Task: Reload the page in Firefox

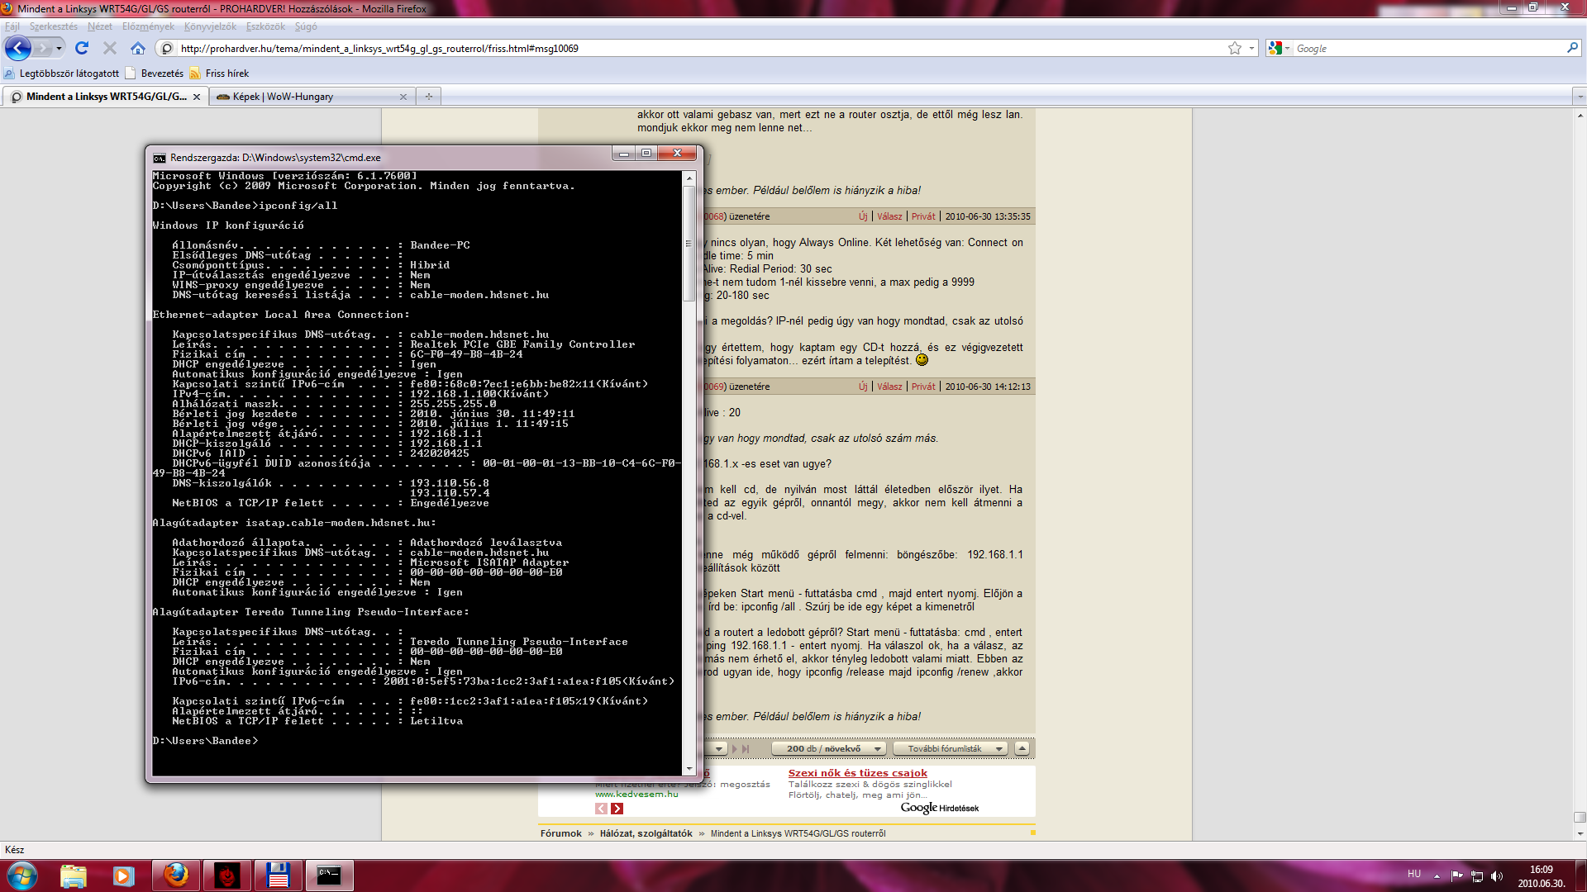Action: pyautogui.click(x=82, y=49)
